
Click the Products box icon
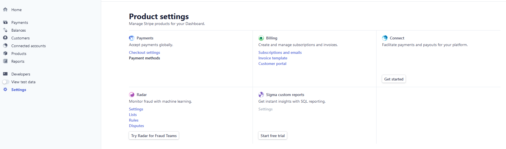click(x=5, y=53)
